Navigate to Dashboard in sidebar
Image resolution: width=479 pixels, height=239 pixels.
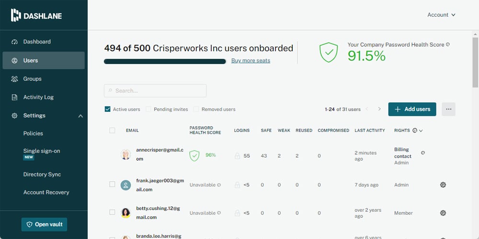coord(37,42)
